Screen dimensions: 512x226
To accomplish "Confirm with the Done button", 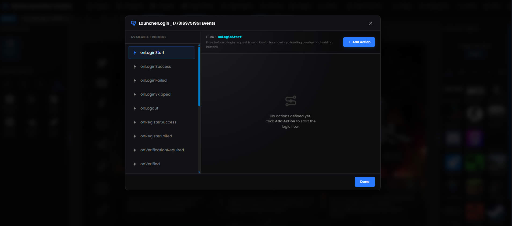I will (x=365, y=182).
